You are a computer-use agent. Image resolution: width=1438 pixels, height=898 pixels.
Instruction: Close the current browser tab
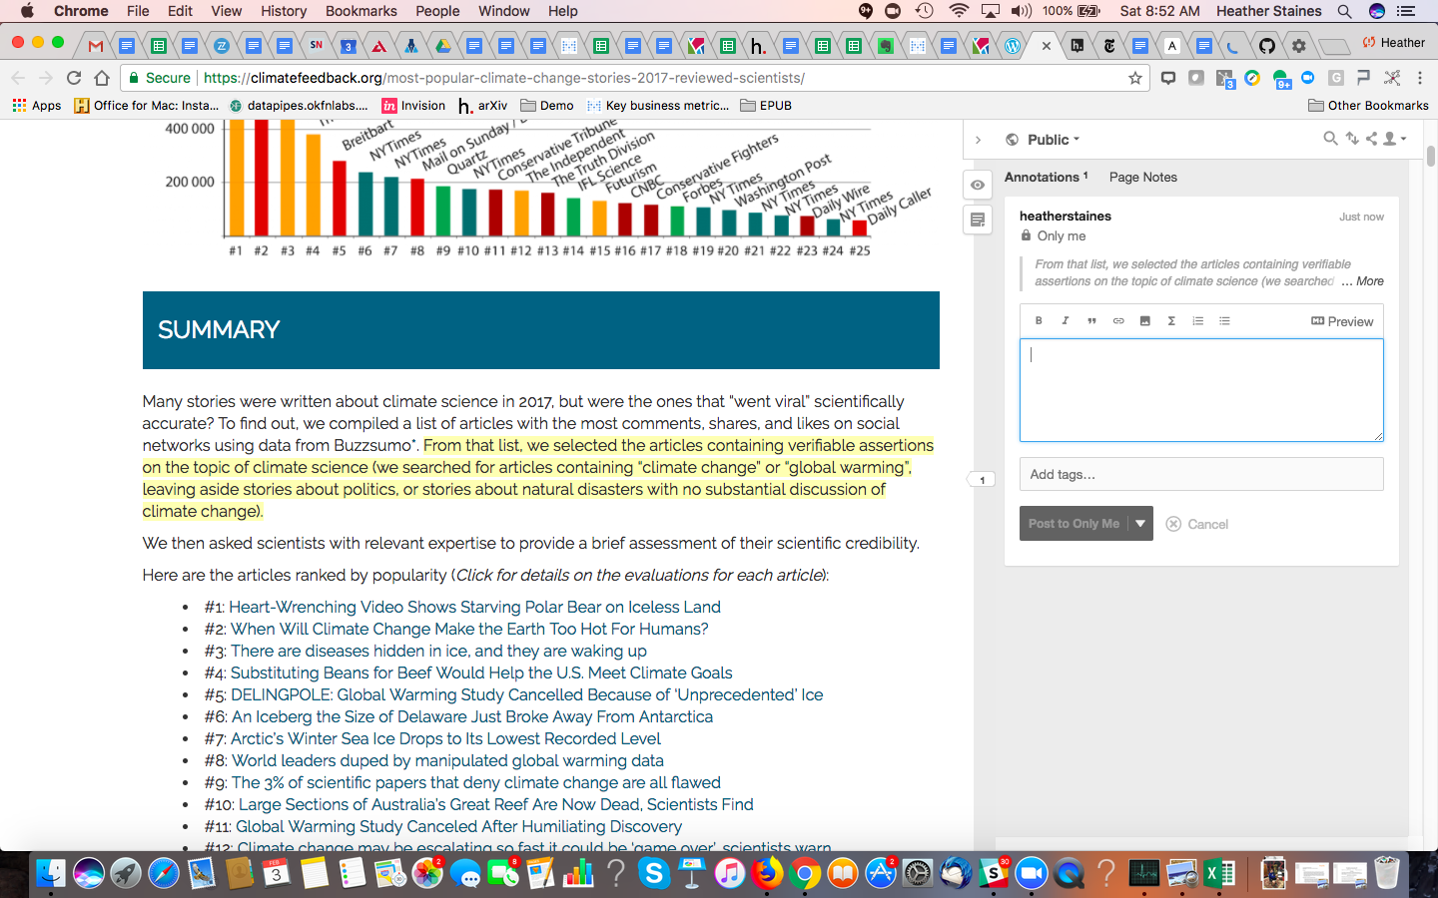point(1046,45)
